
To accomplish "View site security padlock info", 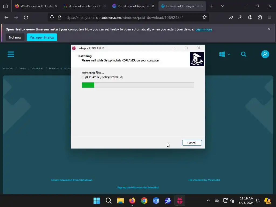I will tap(60, 18).
